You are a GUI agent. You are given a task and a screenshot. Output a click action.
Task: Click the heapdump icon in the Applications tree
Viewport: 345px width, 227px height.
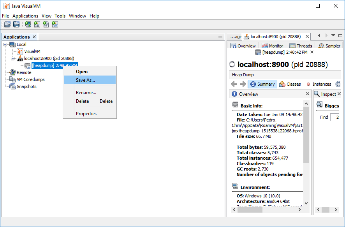click(x=27, y=65)
